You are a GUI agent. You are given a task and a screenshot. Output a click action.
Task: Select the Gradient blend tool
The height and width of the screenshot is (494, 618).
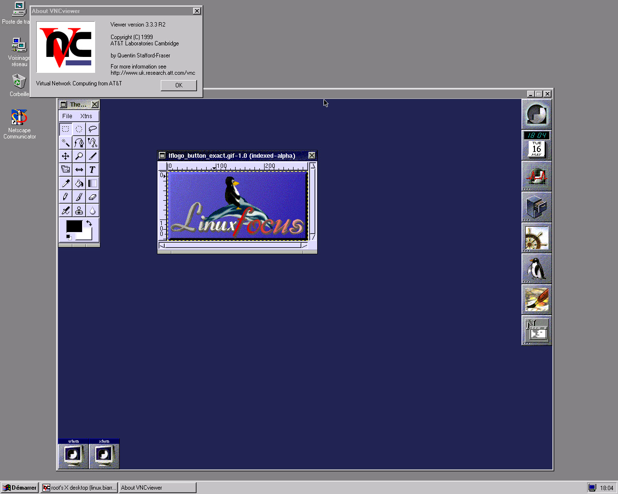coord(92,183)
